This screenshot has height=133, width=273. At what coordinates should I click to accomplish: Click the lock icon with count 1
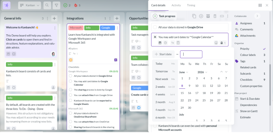(223, 43)
